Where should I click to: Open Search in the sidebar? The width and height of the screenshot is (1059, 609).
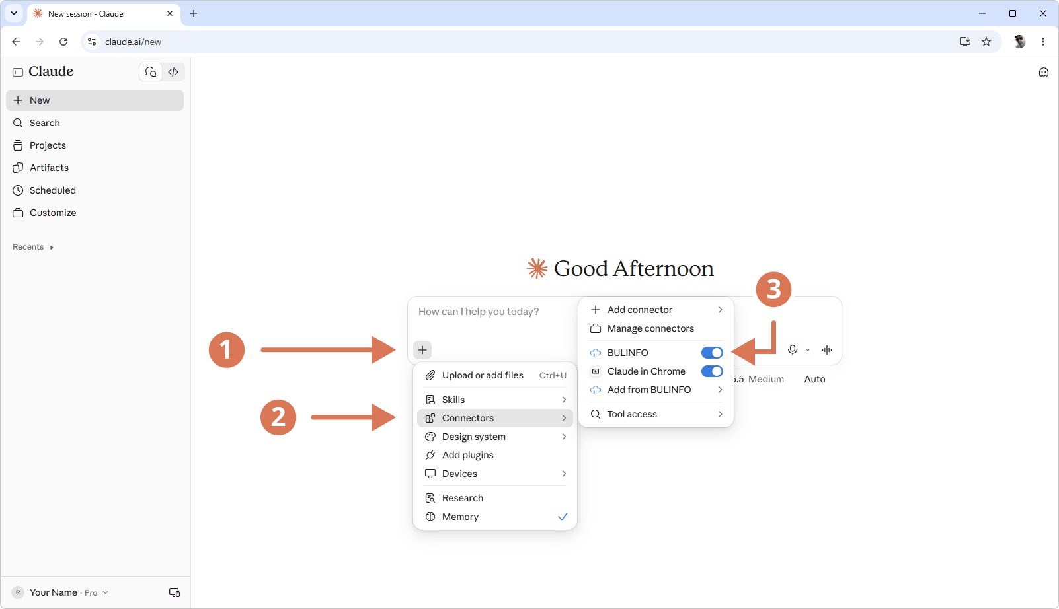pyautogui.click(x=95, y=123)
